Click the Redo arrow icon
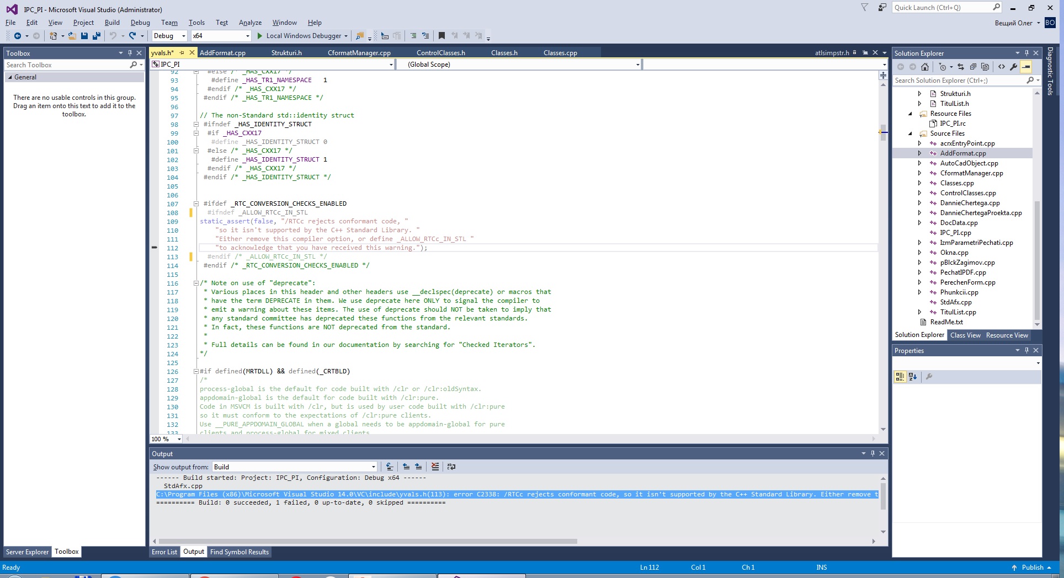The image size is (1064, 578). (132, 36)
